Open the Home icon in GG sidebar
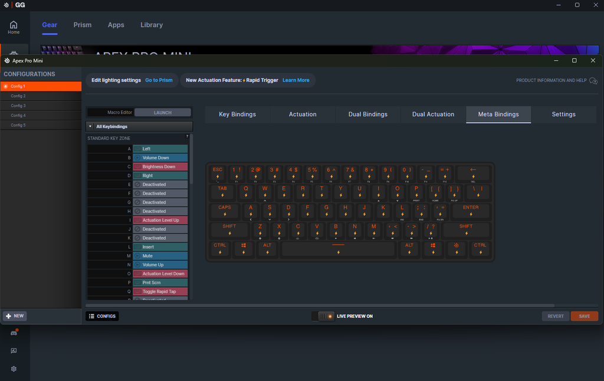This screenshot has width=604, height=381. 14,27
